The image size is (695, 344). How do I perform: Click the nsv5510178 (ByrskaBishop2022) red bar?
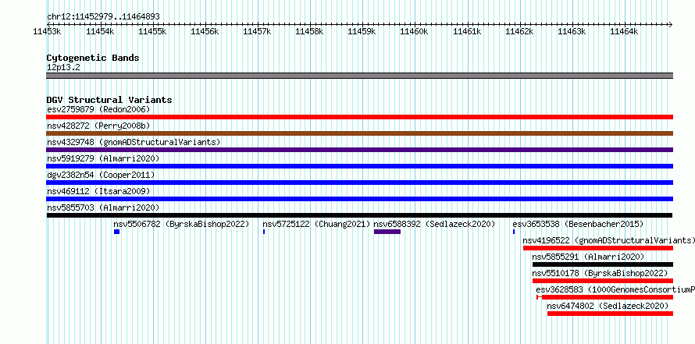(x=603, y=281)
